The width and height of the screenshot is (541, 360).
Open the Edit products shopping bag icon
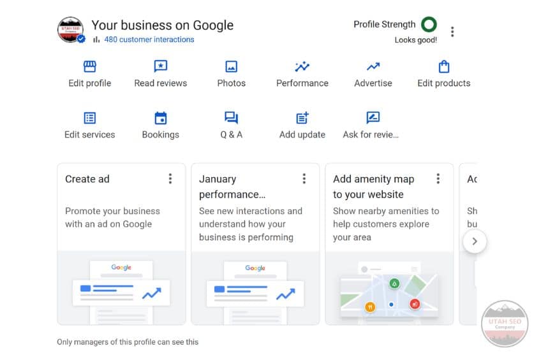coord(444,67)
